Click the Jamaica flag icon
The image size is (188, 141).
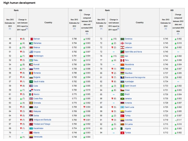point(122,99)
